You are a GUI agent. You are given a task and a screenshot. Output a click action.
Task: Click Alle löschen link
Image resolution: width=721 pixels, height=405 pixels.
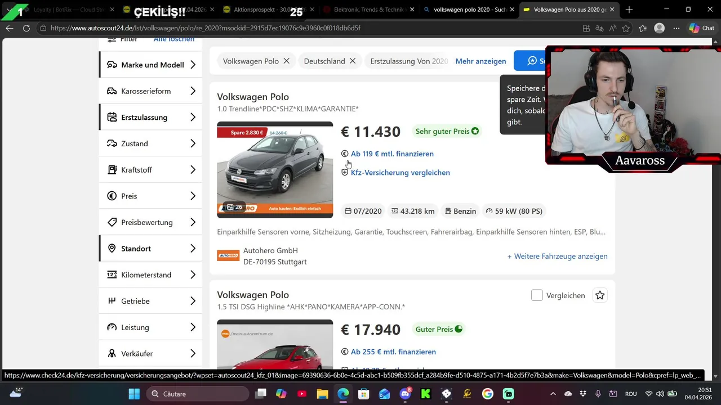coord(174,39)
